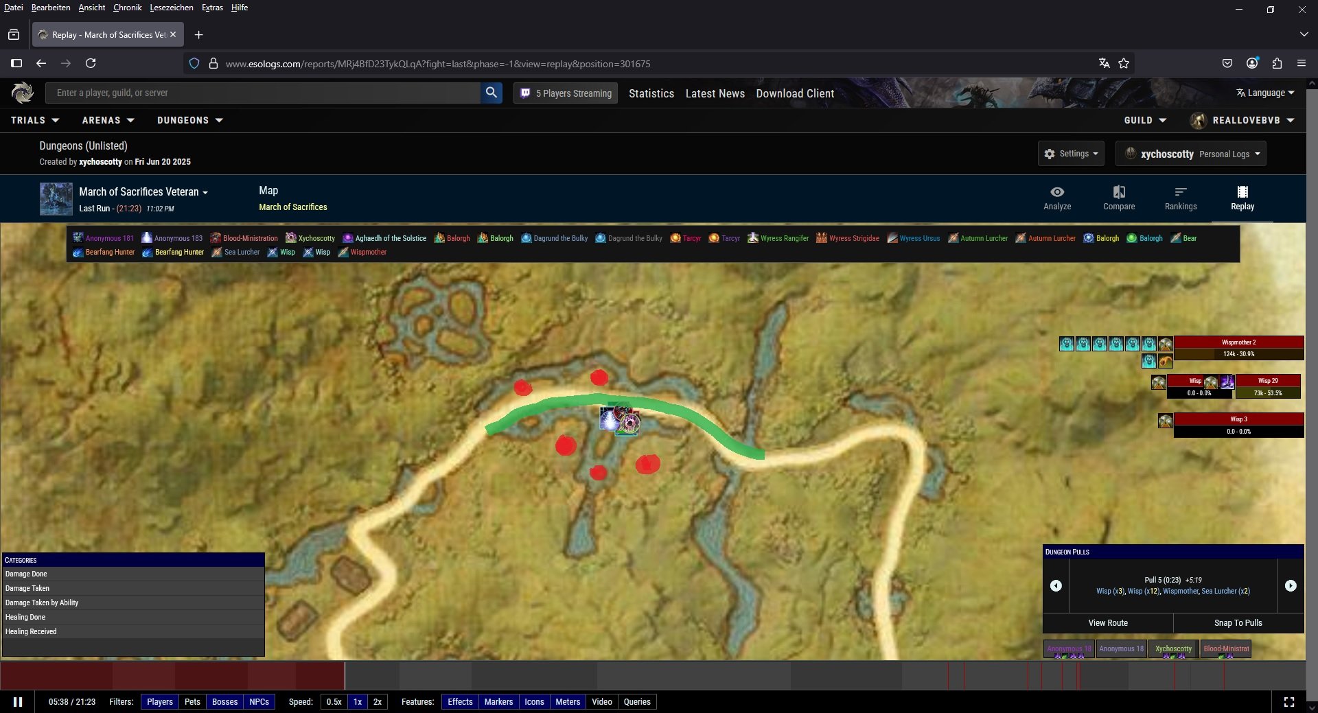The height and width of the screenshot is (713, 1318).
Task: Open the Latest News page
Action: [715, 93]
